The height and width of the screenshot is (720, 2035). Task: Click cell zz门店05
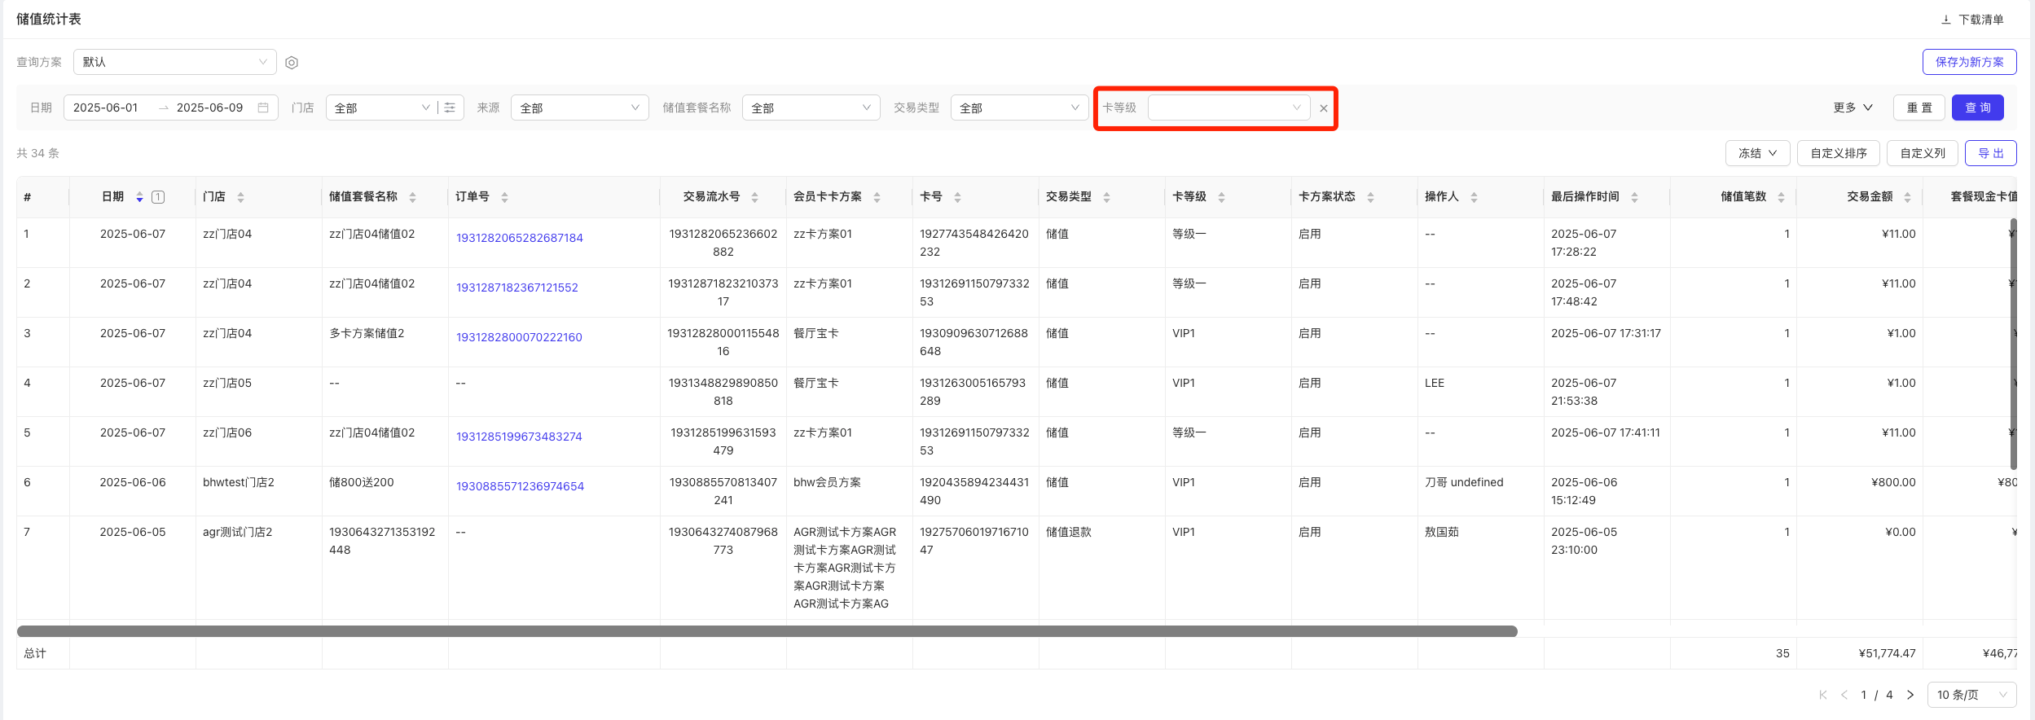tap(227, 383)
